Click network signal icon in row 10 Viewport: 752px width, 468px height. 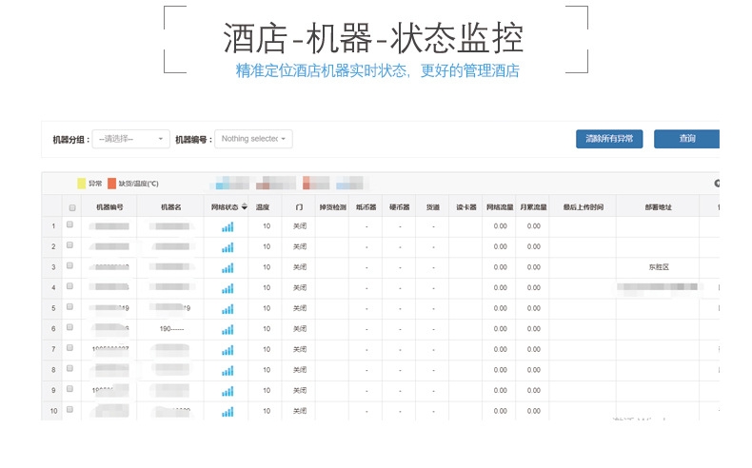pos(227,411)
